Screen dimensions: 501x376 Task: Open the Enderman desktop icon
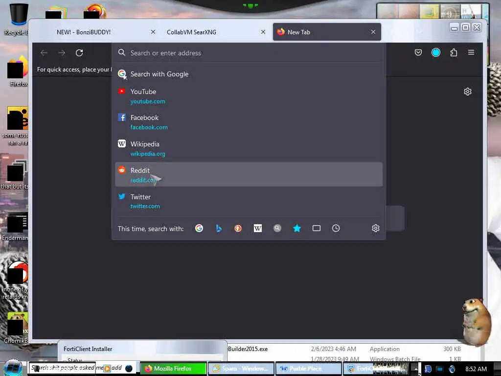16,227
